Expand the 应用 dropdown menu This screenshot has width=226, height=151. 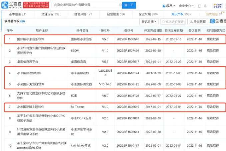[171, 6]
